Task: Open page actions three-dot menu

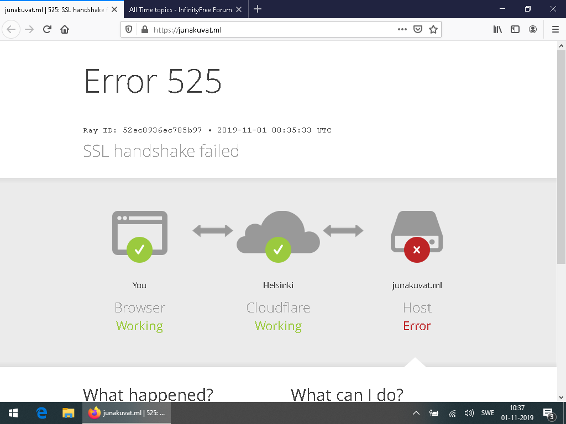Action: [x=402, y=30]
